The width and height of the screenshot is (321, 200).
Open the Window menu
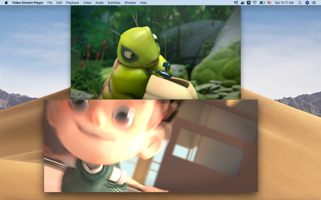(130, 3)
